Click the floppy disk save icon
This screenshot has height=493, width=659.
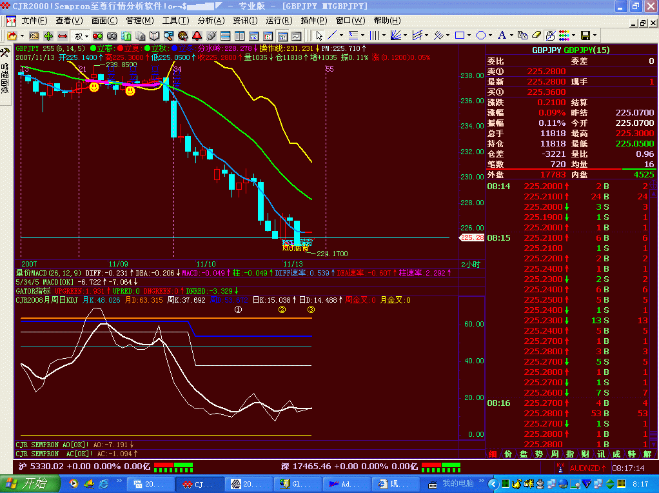coord(585,35)
